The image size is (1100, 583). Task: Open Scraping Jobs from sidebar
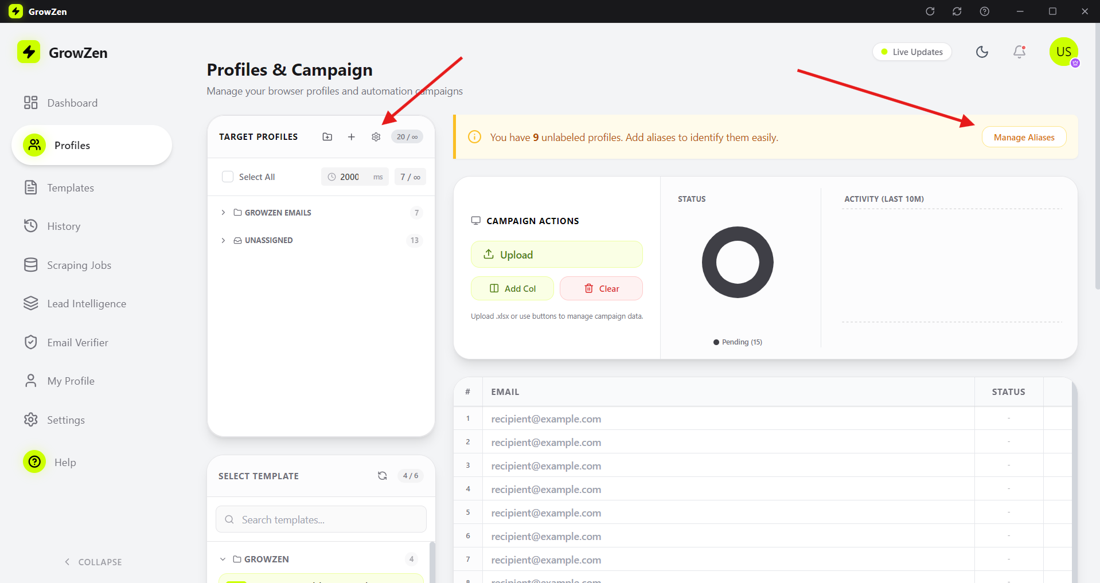(79, 265)
